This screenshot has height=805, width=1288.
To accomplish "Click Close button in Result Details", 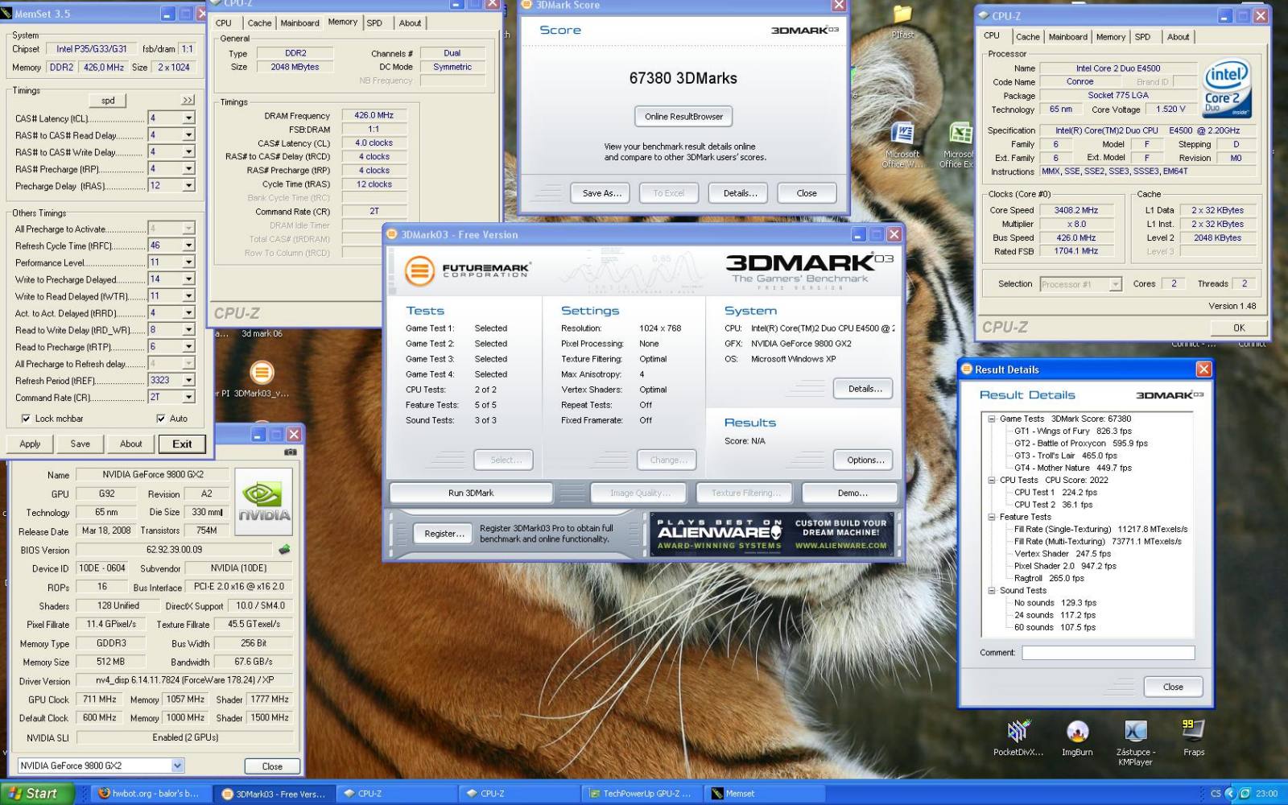I will (1173, 687).
